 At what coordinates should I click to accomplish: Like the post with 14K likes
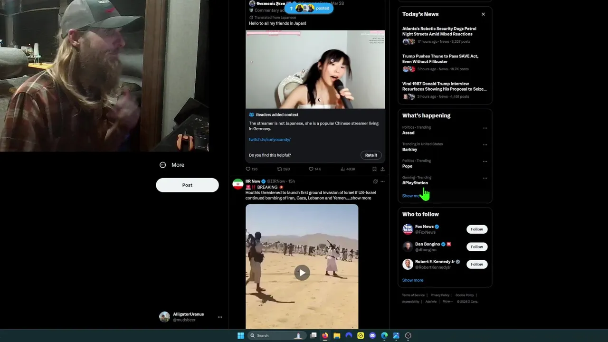point(315,169)
